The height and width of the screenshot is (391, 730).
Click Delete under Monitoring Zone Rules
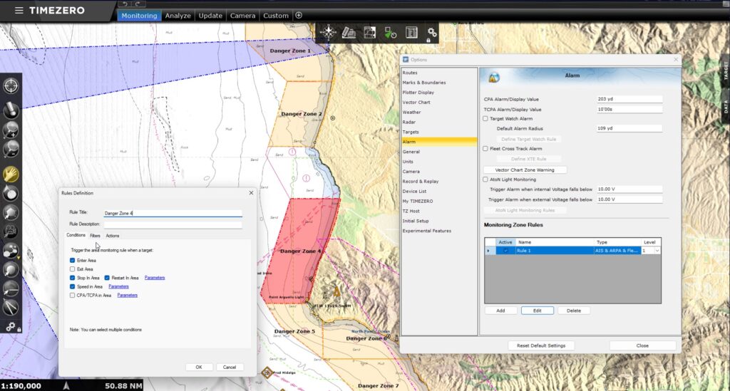[574, 311]
